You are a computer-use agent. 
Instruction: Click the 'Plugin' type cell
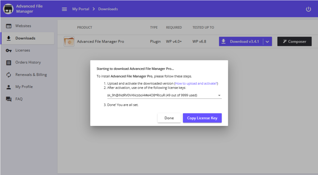point(155,41)
